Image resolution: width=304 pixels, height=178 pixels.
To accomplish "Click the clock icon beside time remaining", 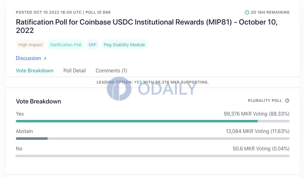I will (x=247, y=12).
